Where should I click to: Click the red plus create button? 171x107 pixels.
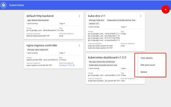tap(166, 10)
